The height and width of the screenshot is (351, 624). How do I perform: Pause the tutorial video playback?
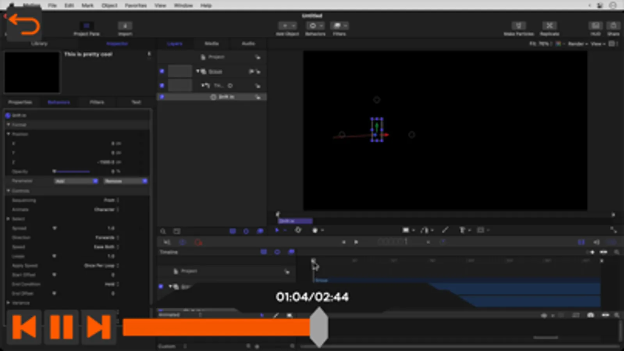pyautogui.click(x=61, y=327)
